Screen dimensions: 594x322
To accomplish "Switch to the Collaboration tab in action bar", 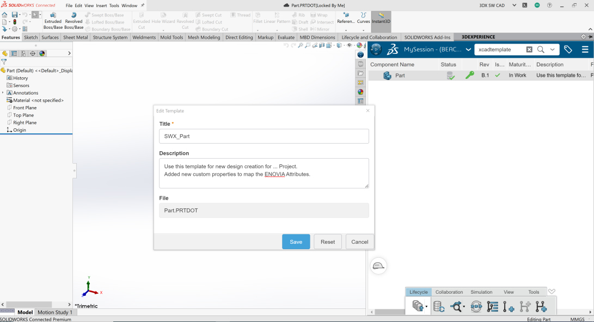I will [x=449, y=292].
